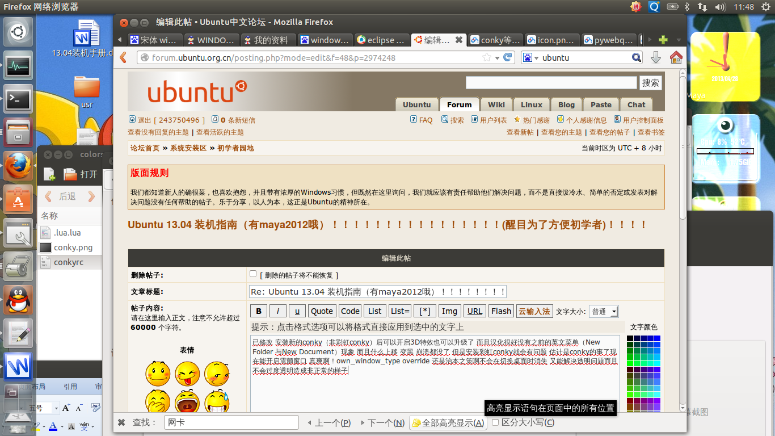Reload the forum page
Screen dimensions: 775x436
508,57
